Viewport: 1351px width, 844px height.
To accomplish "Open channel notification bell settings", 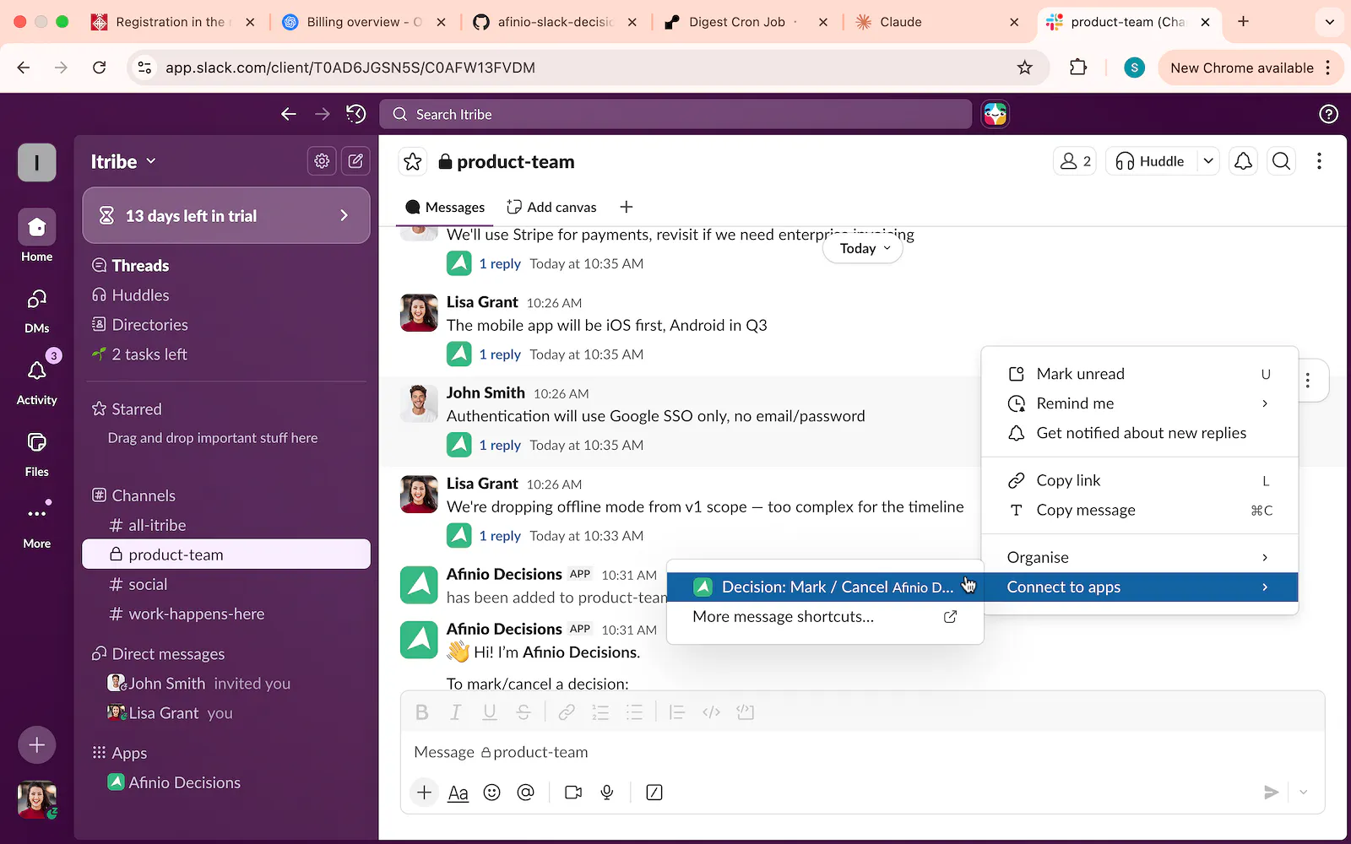I will pyautogui.click(x=1243, y=161).
